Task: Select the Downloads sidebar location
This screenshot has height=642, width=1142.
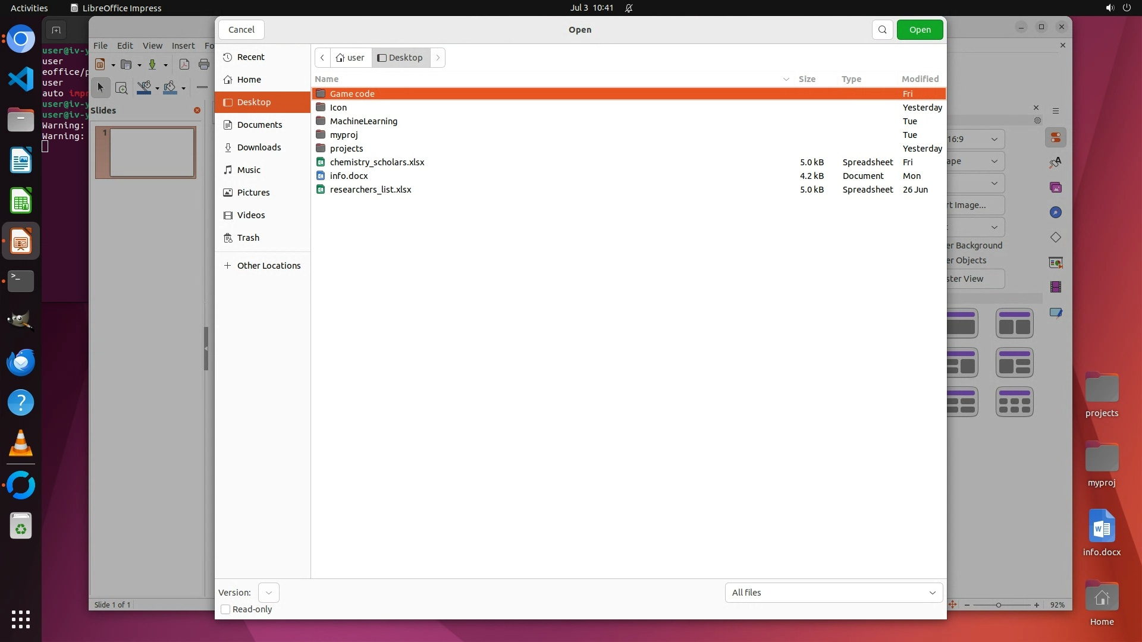Action: pos(259,147)
